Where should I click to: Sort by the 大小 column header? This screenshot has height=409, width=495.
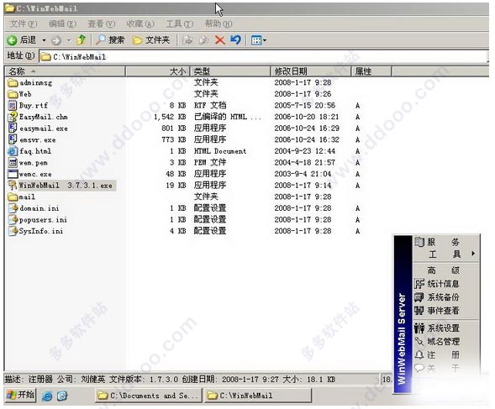coord(157,71)
